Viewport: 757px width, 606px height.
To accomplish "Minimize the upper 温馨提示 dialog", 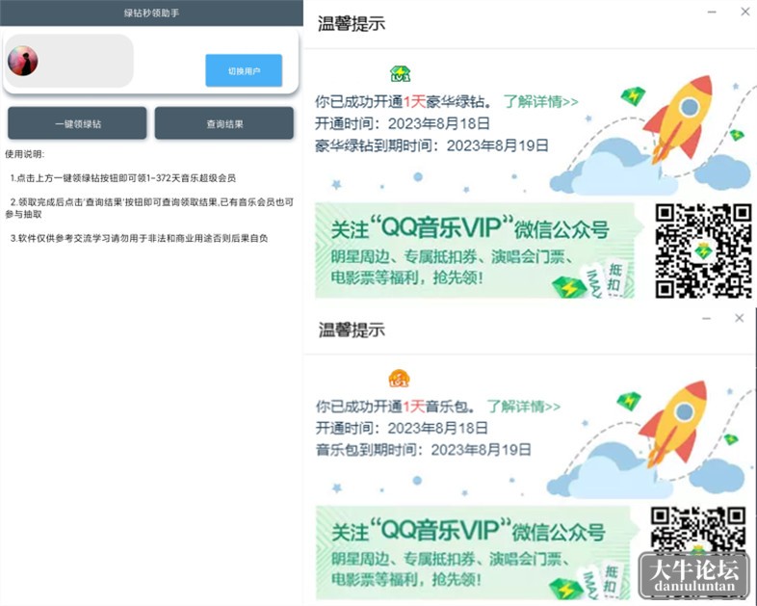I will point(712,13).
